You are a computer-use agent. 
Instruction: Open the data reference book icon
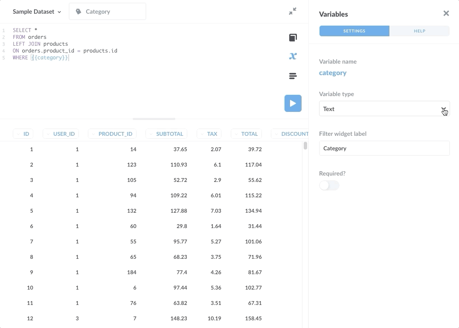pos(293,38)
